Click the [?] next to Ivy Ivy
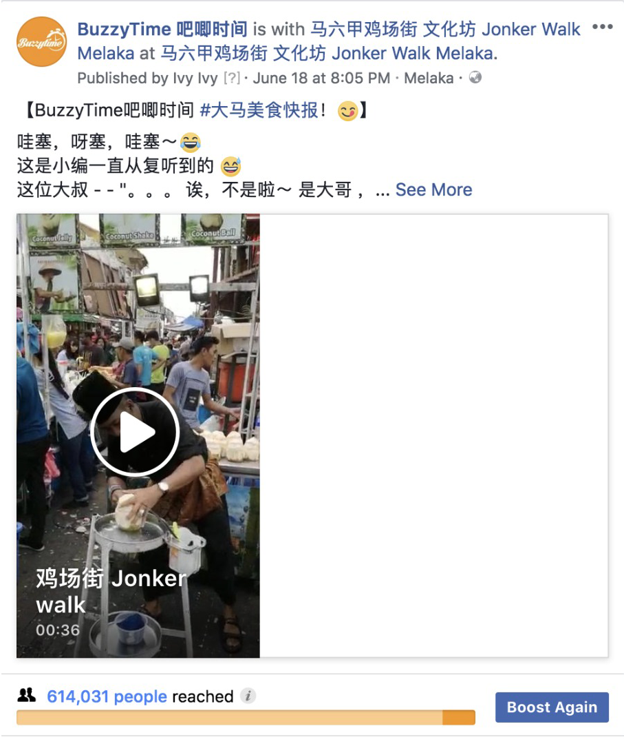624x744 pixels. (232, 78)
